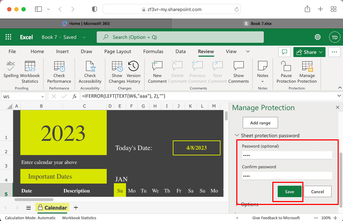Click the Spelling check icon
The height and width of the screenshot is (221, 343).
tap(11, 69)
